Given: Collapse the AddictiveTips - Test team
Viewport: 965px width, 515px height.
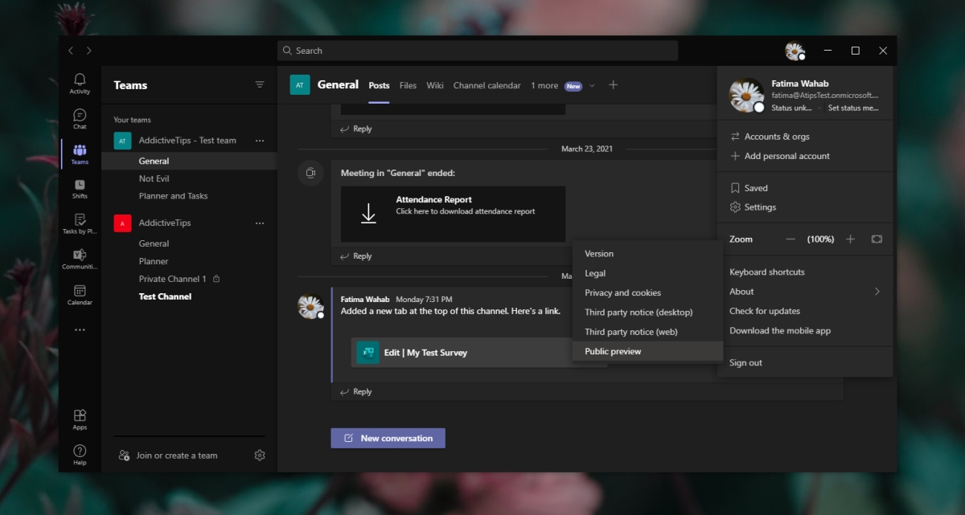Looking at the screenshot, I should click(187, 141).
